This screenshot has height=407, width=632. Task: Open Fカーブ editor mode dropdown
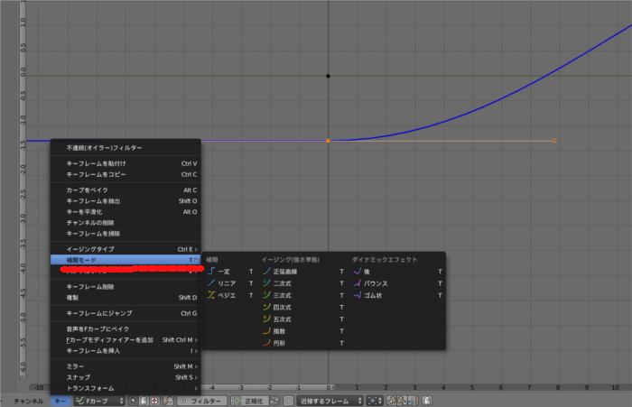click(99, 401)
